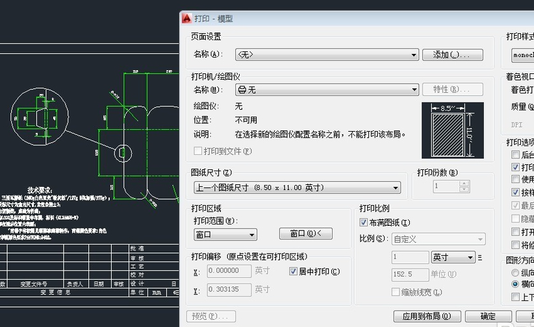The height and width of the screenshot is (327, 534).
Task: Toggle the 居中打印 center plot checkbox
Action: tap(294, 271)
